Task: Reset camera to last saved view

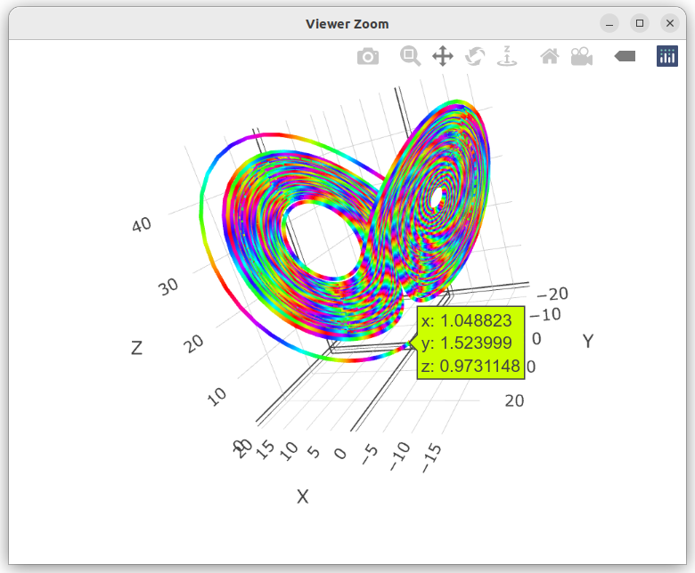Action: click(582, 57)
